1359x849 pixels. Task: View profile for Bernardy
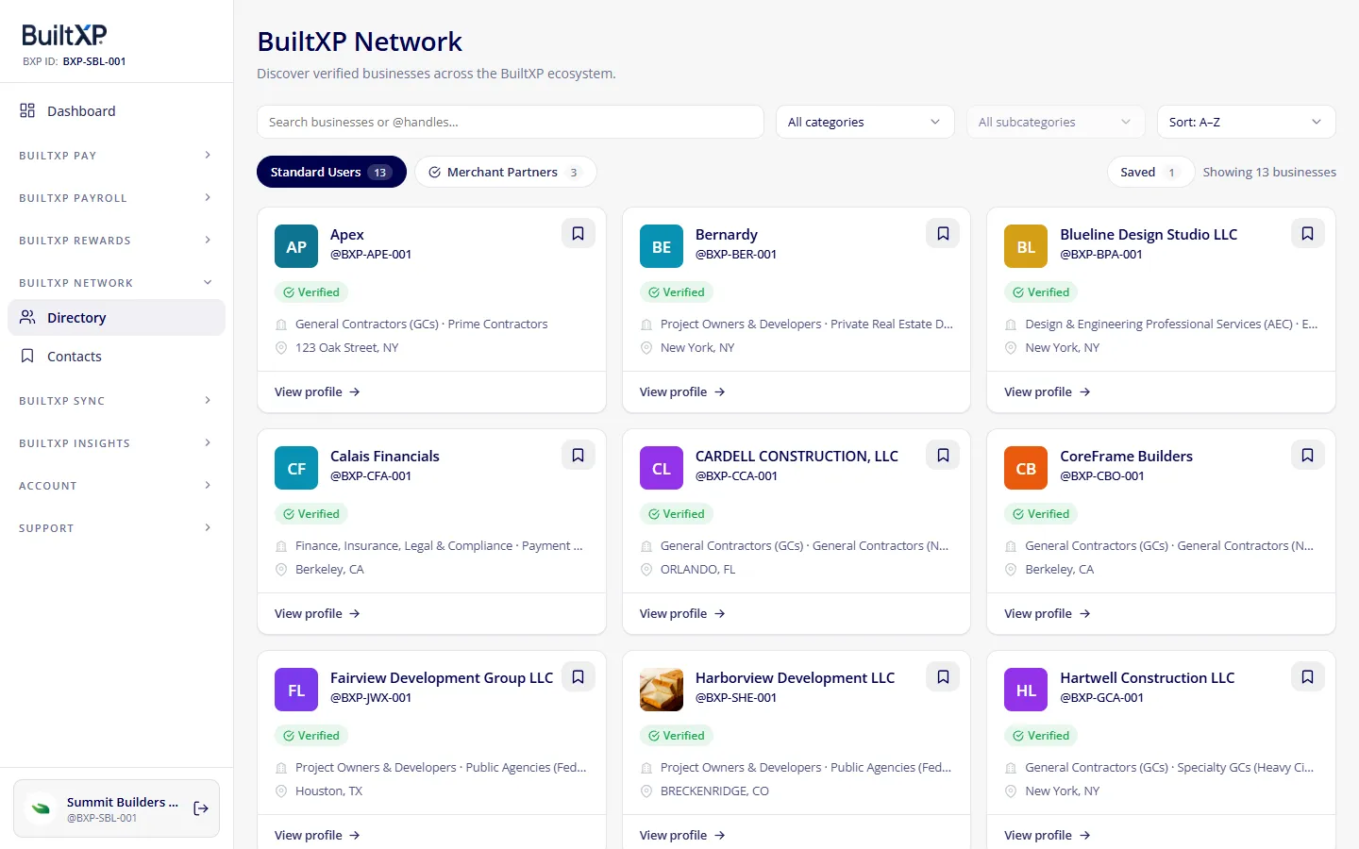tap(682, 391)
